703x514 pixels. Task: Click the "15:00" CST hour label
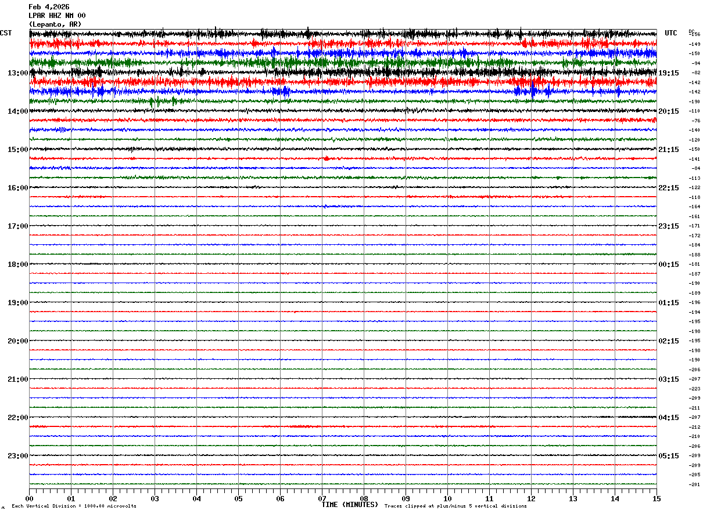point(18,150)
